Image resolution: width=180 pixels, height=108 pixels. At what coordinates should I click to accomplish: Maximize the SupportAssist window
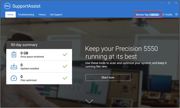point(169,3)
